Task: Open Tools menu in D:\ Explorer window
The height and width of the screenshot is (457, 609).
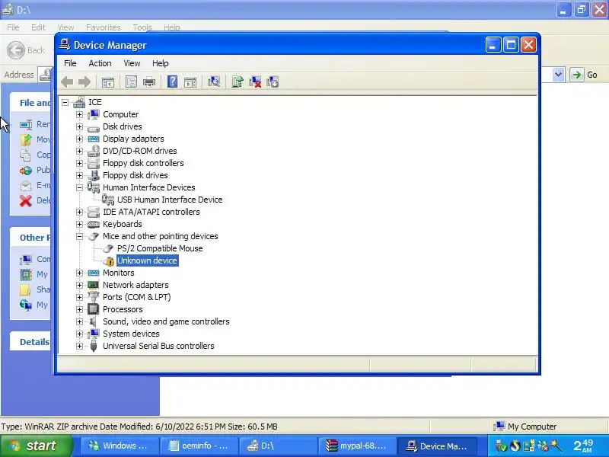Action: 142,27
